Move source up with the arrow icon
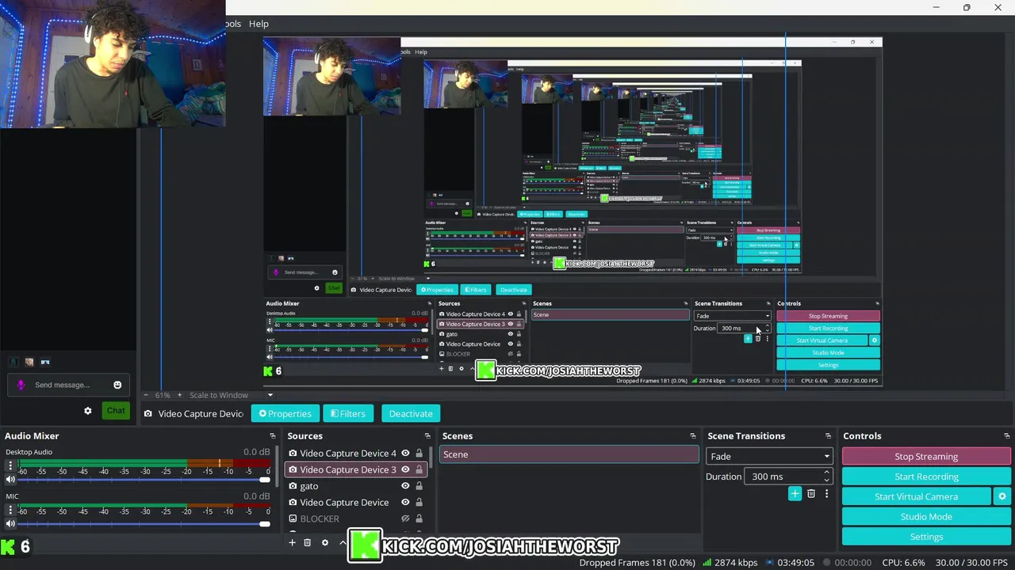This screenshot has width=1015, height=570. 343,542
